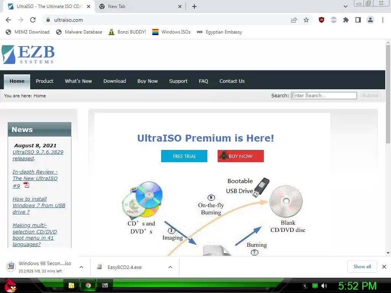Click the address bar URL ultraiso.com

tap(68, 20)
